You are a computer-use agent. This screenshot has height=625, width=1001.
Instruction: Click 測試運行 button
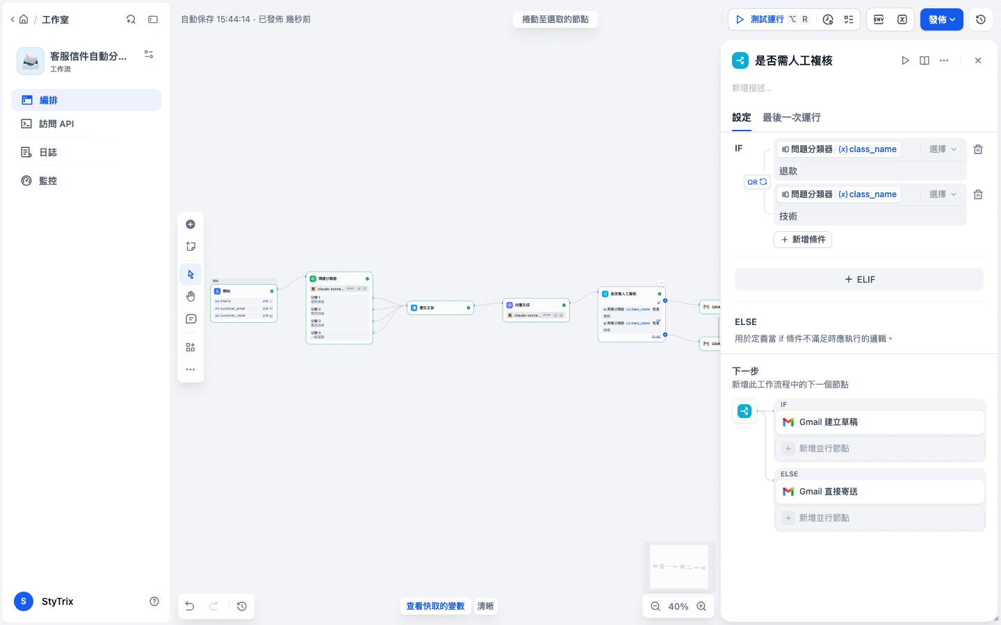772,19
